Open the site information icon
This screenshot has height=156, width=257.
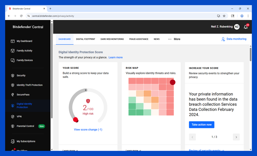(x=29, y=16)
